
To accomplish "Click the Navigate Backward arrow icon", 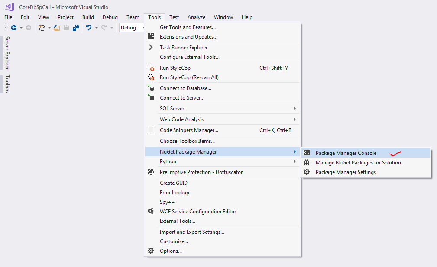I will point(14,28).
